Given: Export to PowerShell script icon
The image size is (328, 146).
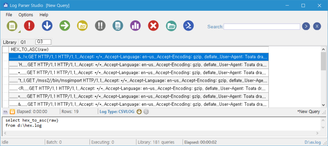Looking at the screenshot, I should tap(189, 26).
